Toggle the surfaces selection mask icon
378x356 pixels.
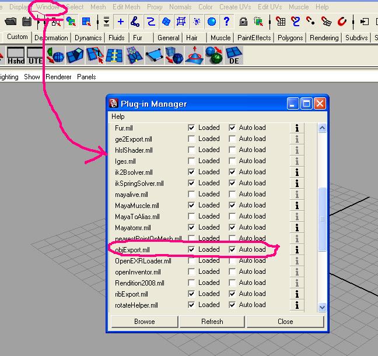pyautogui.click(x=166, y=22)
